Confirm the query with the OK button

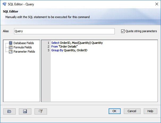115,111
